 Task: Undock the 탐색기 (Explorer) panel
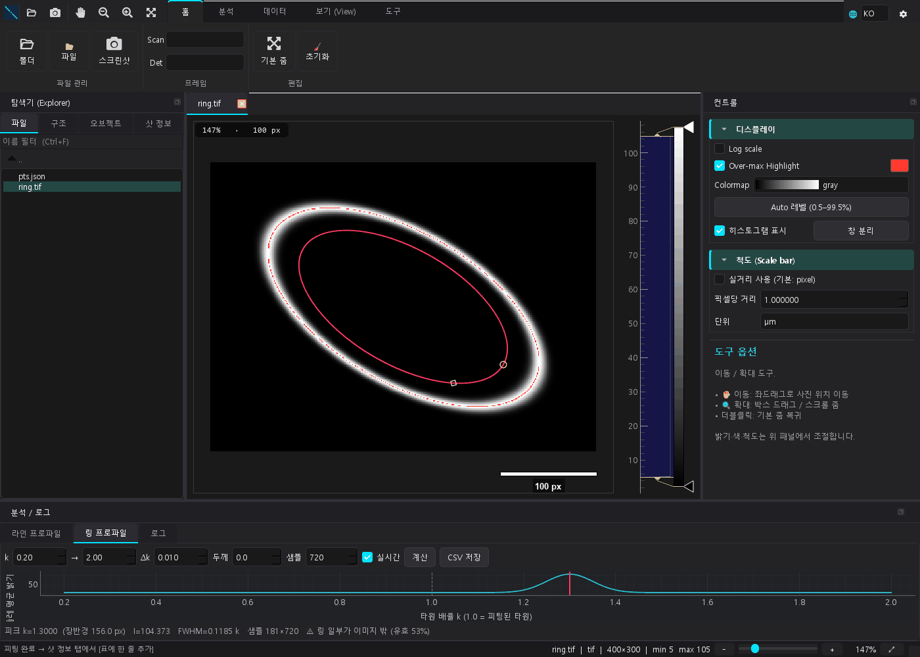click(x=177, y=102)
